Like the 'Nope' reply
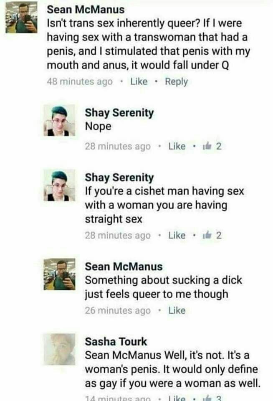 pyautogui.click(x=177, y=146)
